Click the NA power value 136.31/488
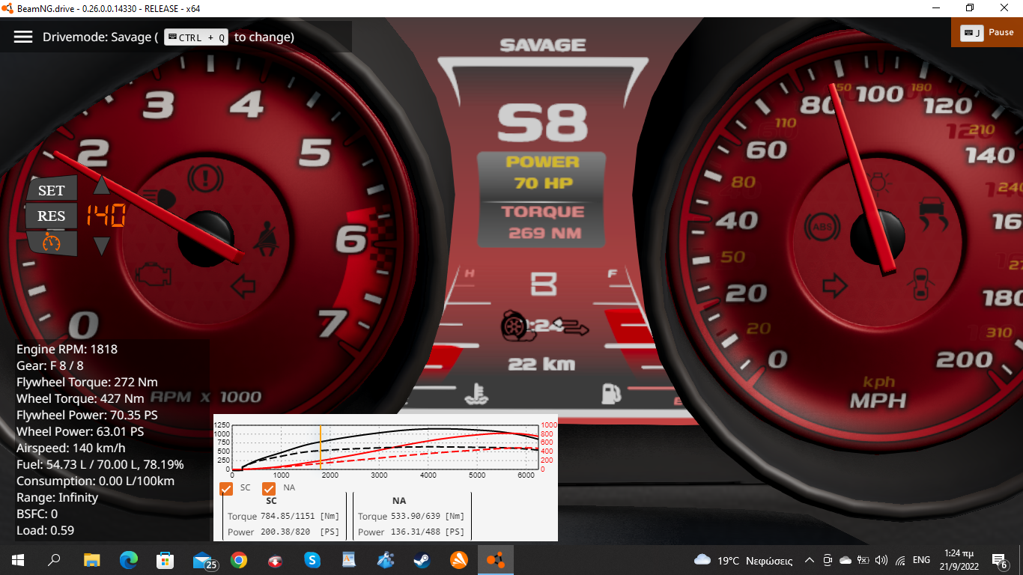The width and height of the screenshot is (1023, 575). [x=416, y=532]
